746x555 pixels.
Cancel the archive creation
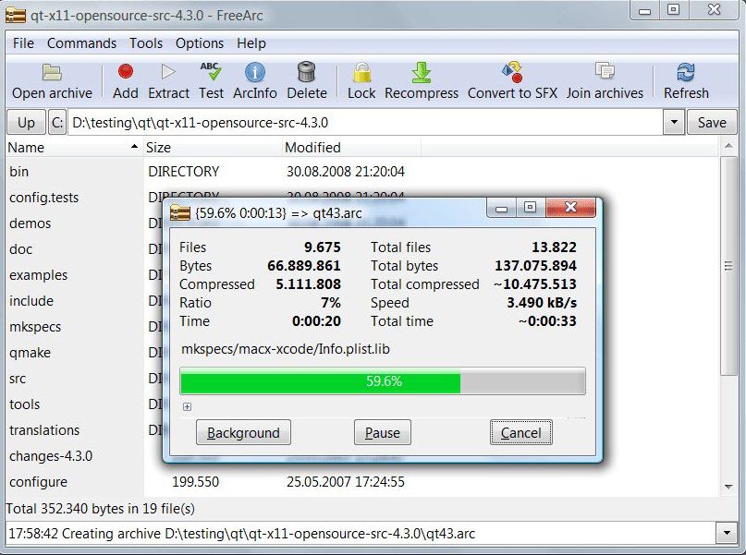521,432
